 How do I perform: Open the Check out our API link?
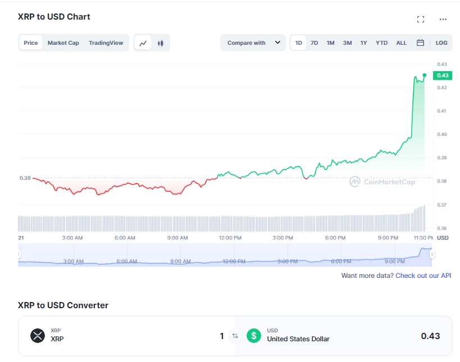pos(423,276)
